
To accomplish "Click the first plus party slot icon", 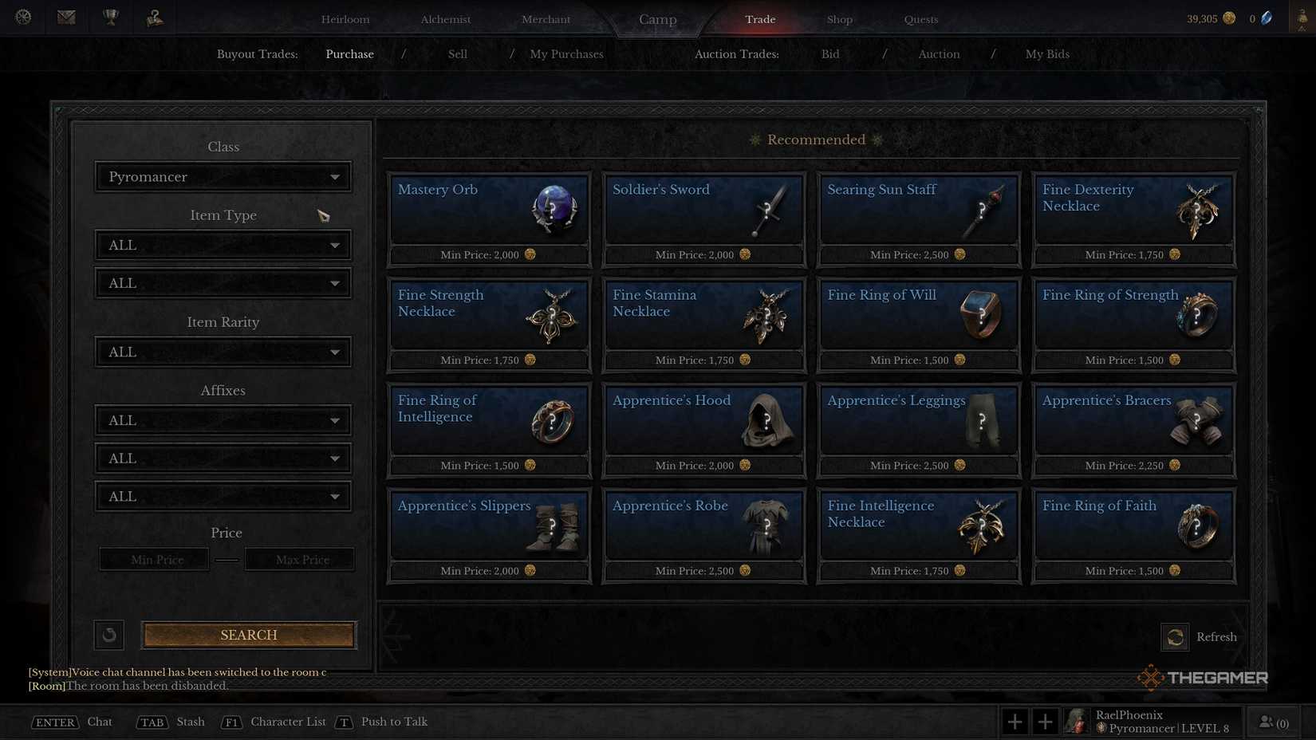I will [1015, 722].
